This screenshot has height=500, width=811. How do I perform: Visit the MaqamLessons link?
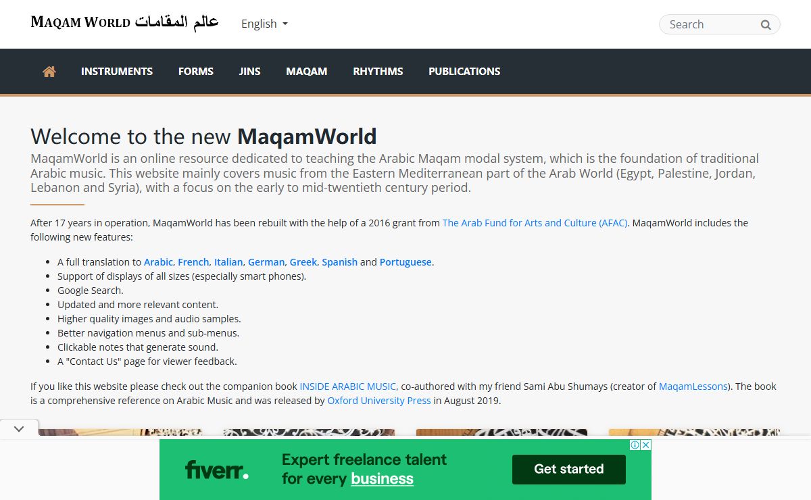694,386
